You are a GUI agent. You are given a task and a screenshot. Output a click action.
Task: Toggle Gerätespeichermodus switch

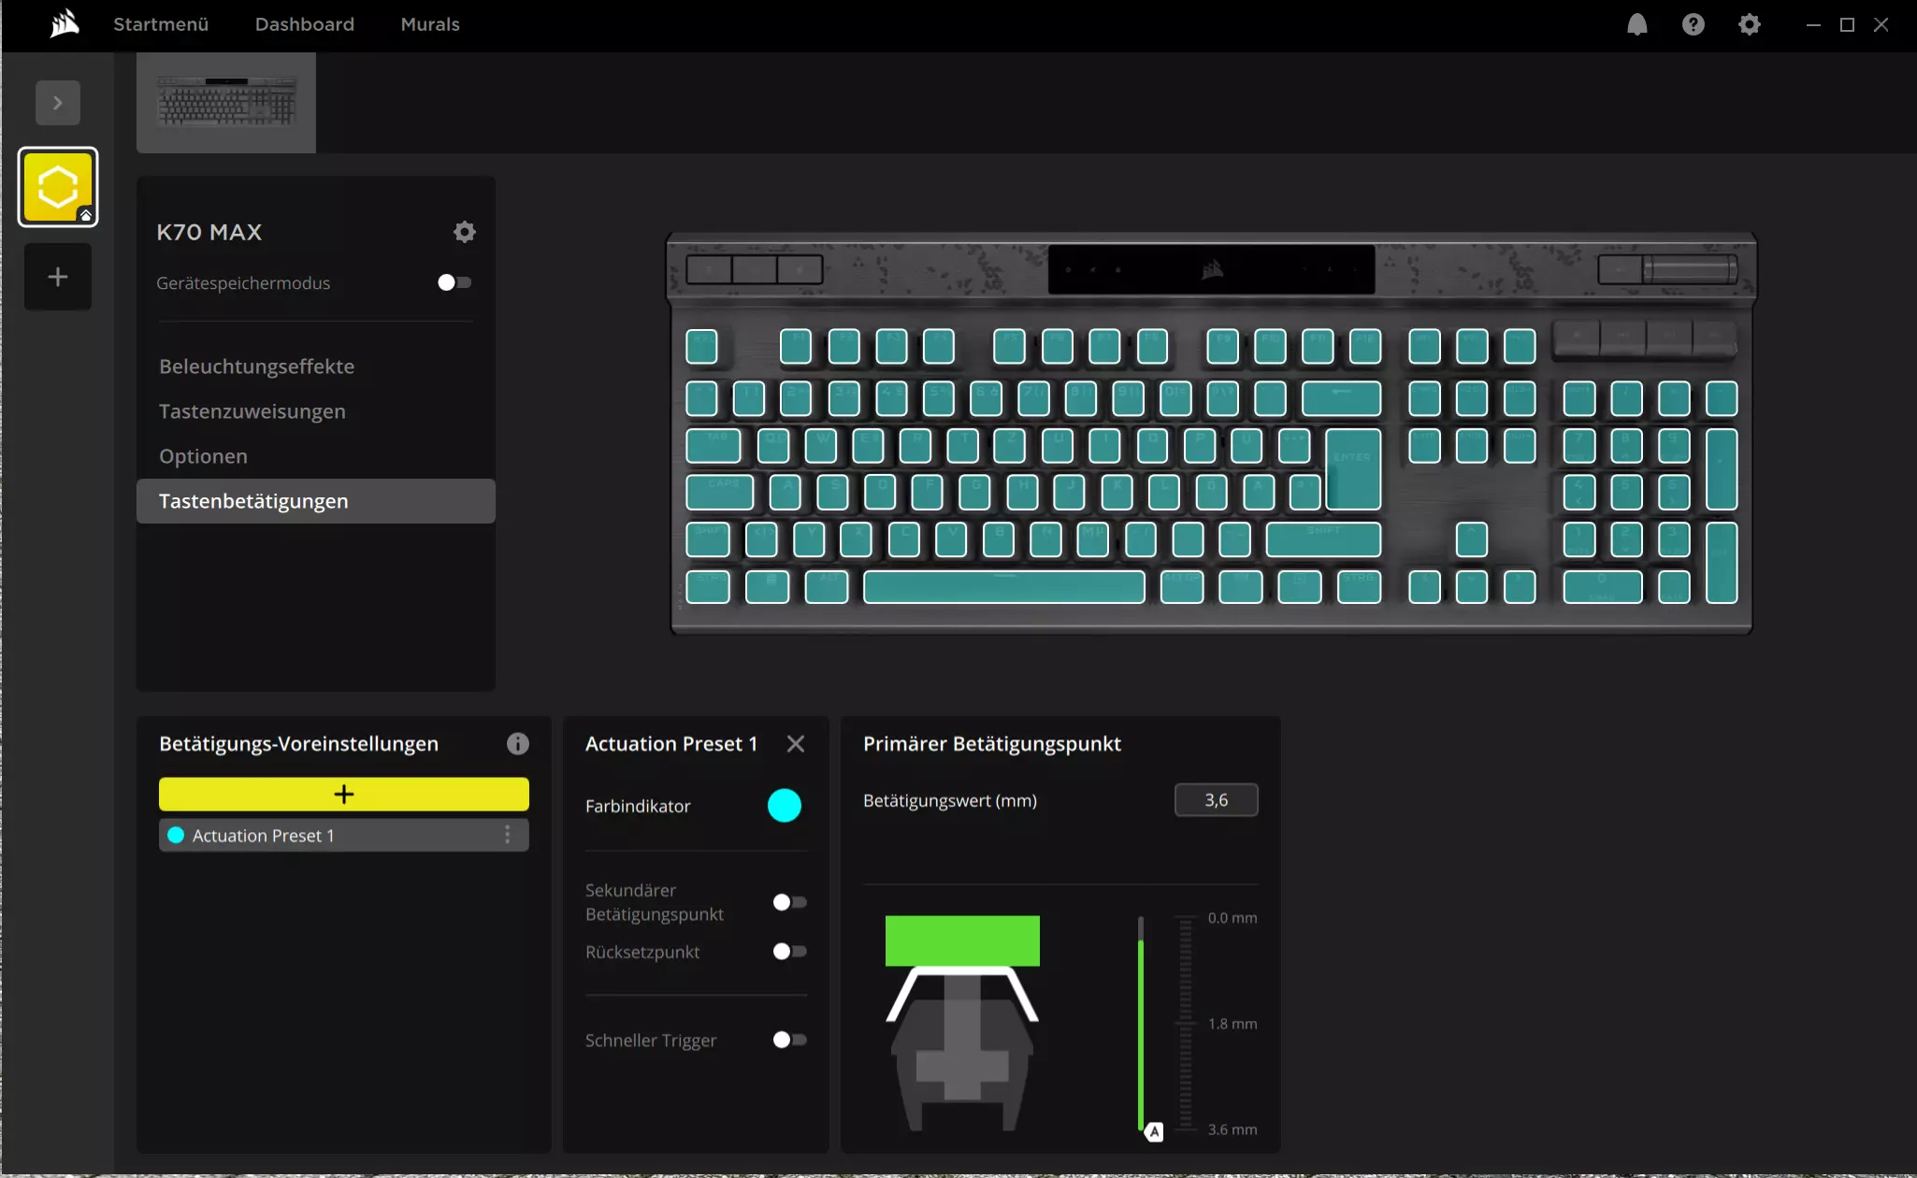coord(454,282)
